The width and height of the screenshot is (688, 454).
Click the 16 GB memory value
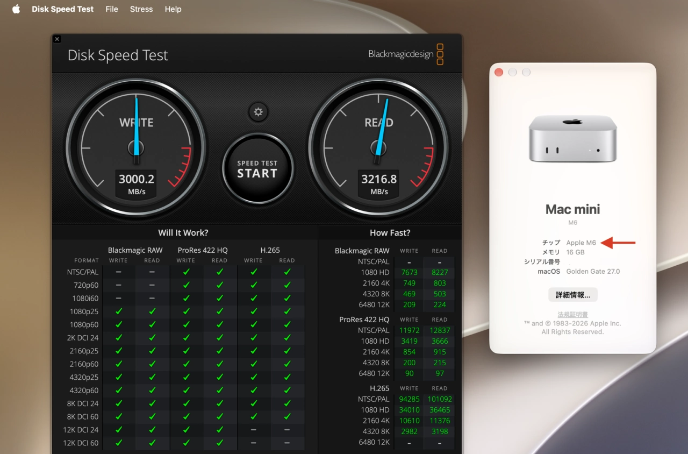(x=575, y=252)
